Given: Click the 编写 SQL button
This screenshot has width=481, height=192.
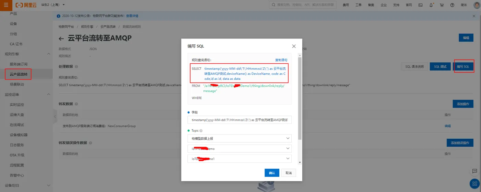Looking at the screenshot, I should [x=463, y=66].
